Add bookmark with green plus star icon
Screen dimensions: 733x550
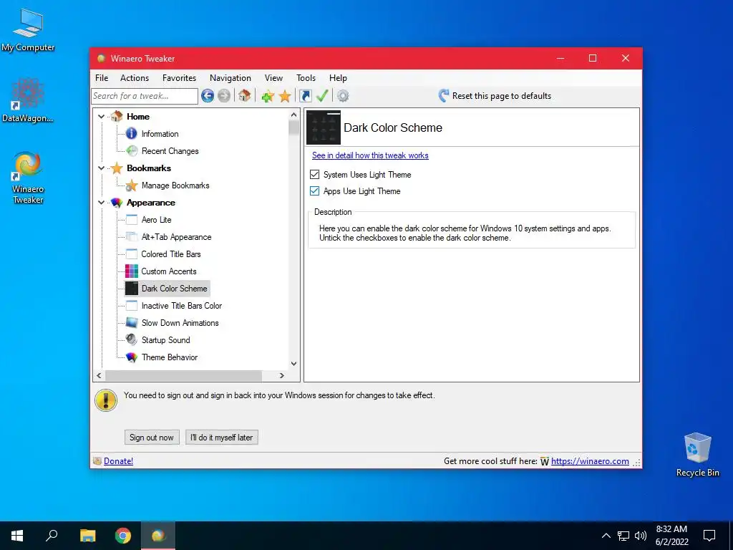(268, 97)
